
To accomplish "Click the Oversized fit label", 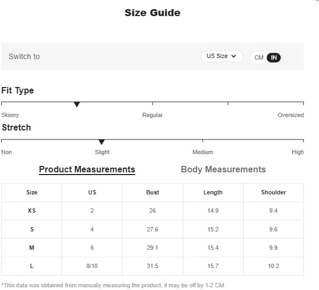I will tap(290, 115).
